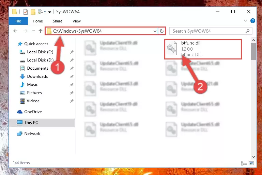The width and height of the screenshot is (262, 175).
Task: Click pin icon beside Pictures
Action: pos(72,93)
